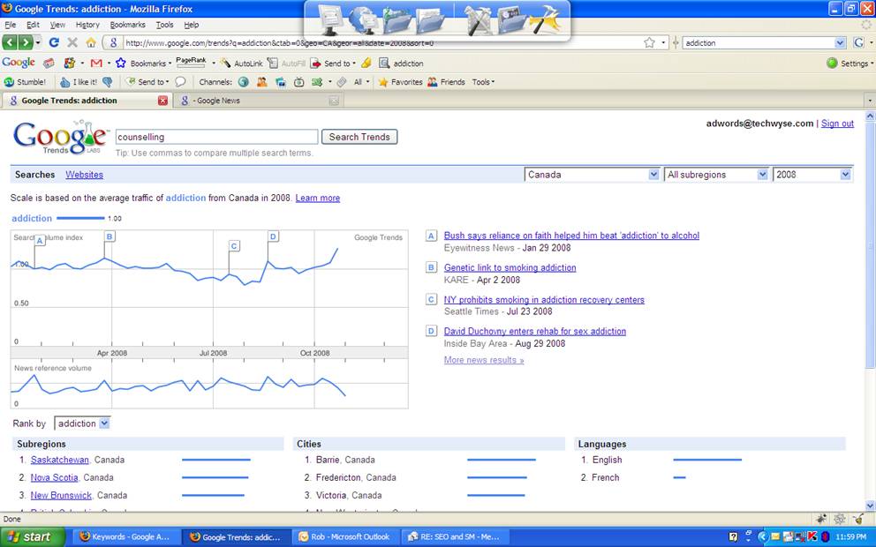Open the Tools menu in menu bar

click(164, 25)
